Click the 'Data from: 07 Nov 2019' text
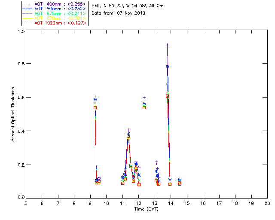The height and width of the screenshot is (220, 275). 119,13
